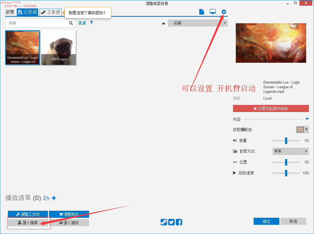Click the 播放清單 (0) heading
The height and width of the screenshot is (234, 314).
[23, 198]
